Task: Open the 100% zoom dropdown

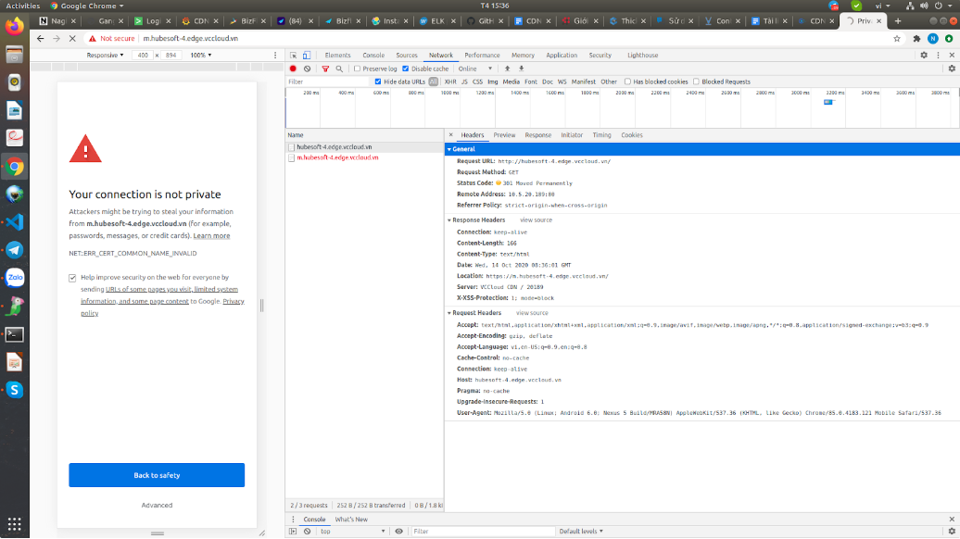Action: (x=201, y=55)
